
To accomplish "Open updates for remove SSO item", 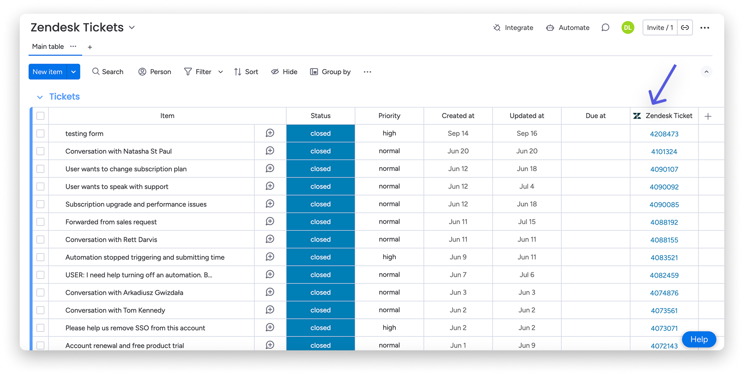I will [270, 327].
